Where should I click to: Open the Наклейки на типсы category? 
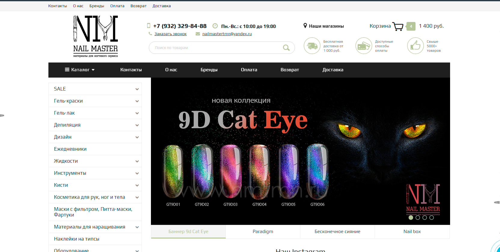tap(95, 239)
